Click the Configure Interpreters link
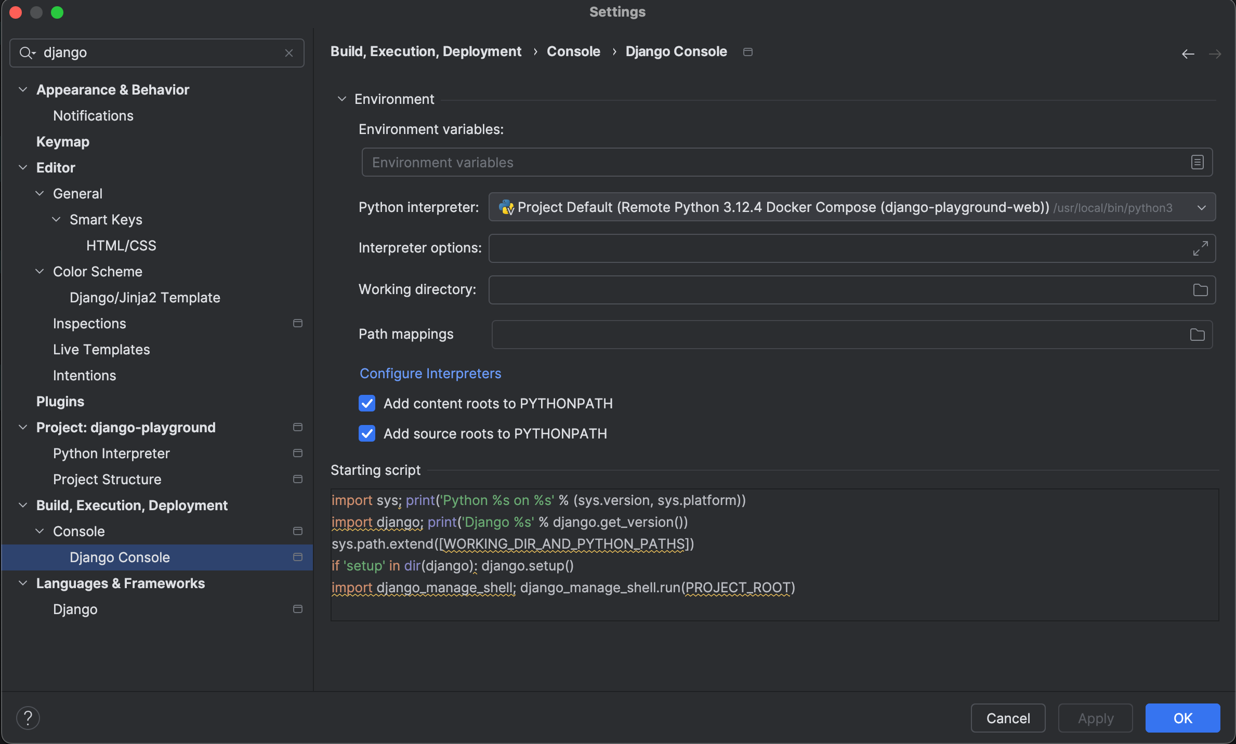This screenshot has width=1236, height=744. click(430, 374)
